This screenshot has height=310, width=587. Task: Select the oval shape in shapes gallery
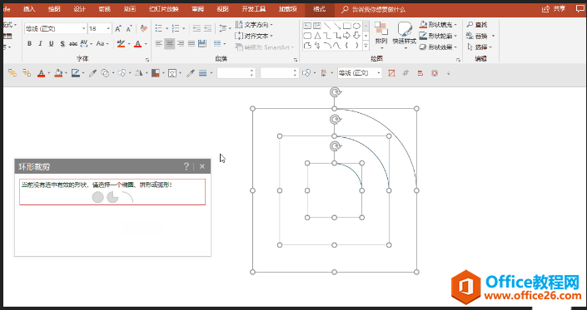357,26
